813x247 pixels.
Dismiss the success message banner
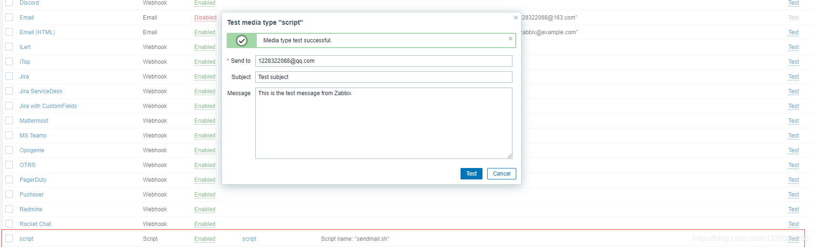coord(510,39)
